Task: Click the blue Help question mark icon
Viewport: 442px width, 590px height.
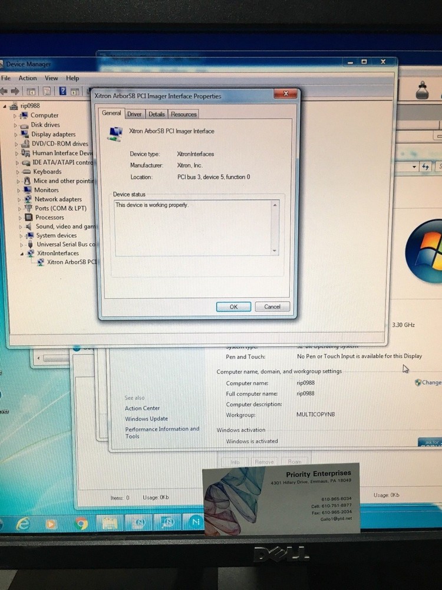Action: point(63,91)
